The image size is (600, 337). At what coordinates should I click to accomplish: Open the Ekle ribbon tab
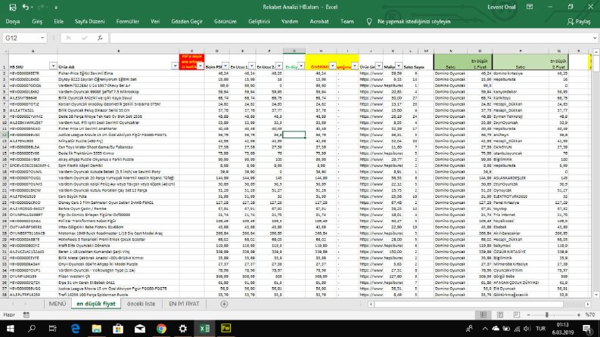(x=58, y=21)
